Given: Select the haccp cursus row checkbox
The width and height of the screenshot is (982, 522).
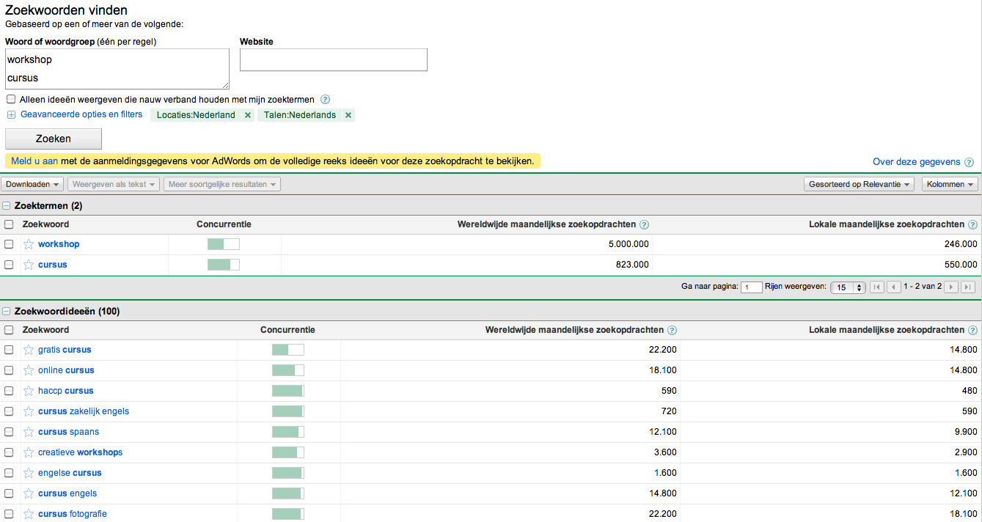Looking at the screenshot, I should click(x=9, y=391).
